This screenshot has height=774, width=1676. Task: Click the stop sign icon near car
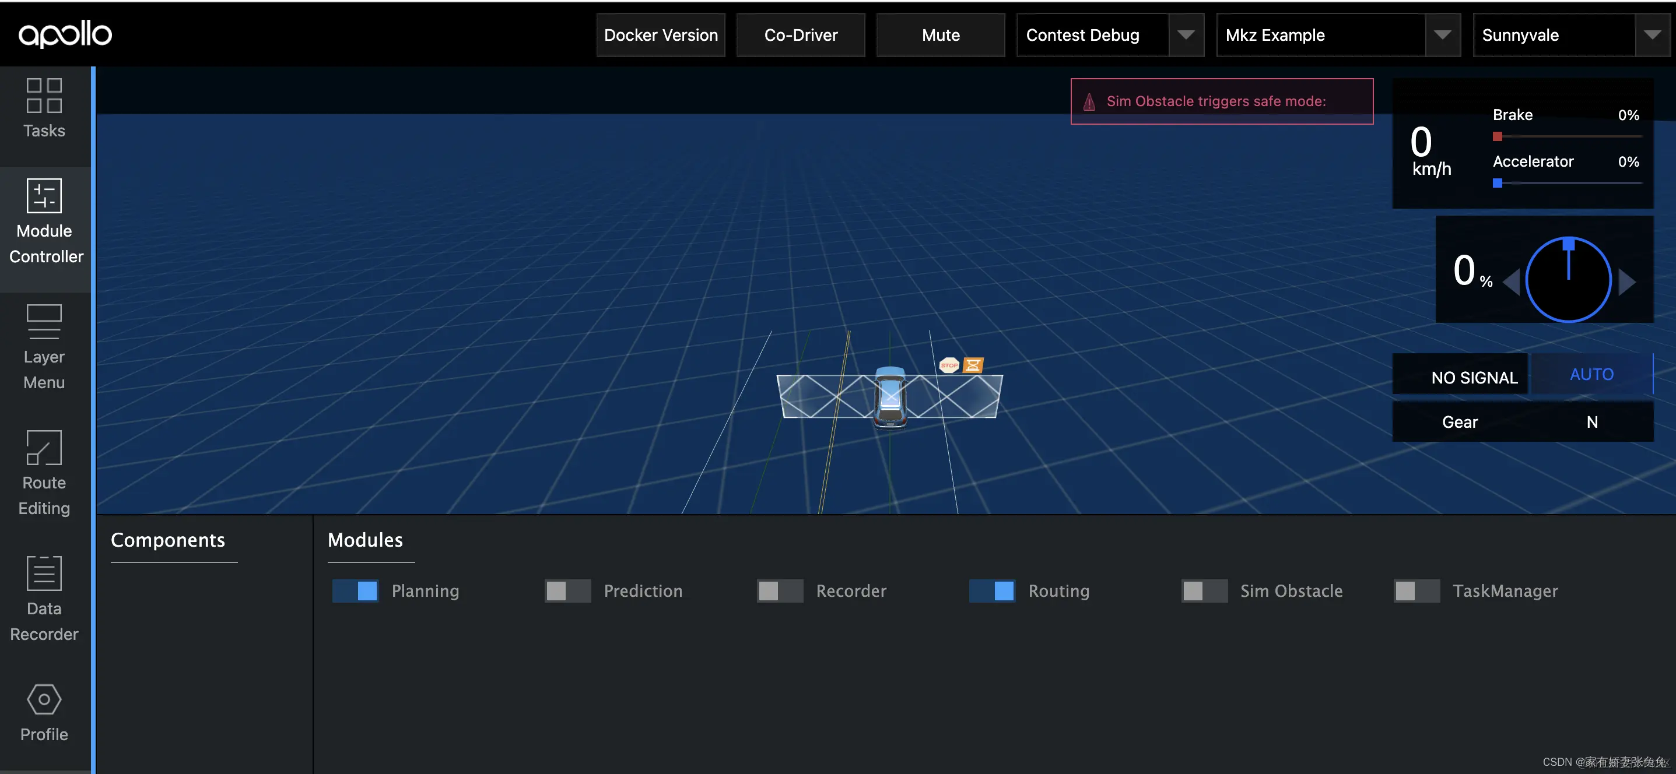[x=949, y=365]
